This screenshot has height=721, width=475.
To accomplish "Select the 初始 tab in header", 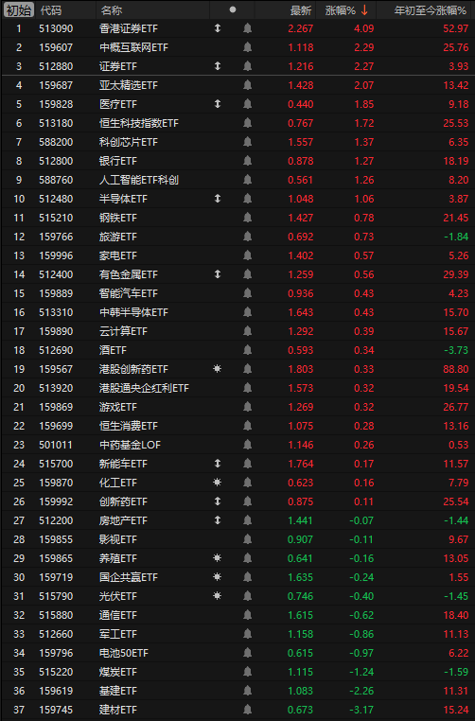I will tap(19, 10).
